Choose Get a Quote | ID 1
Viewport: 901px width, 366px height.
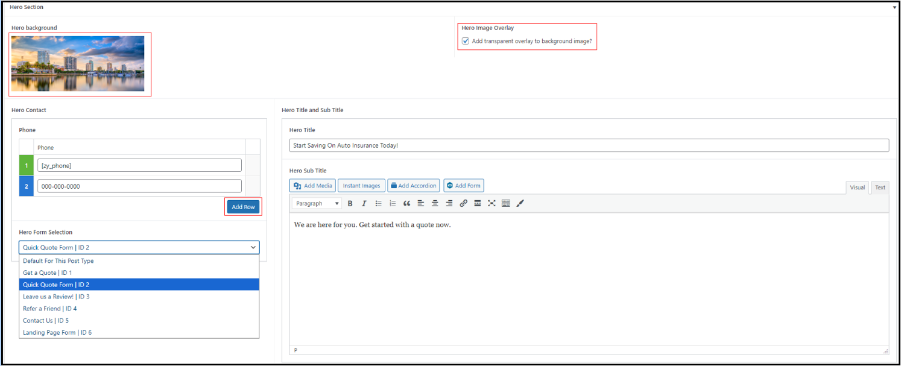click(x=139, y=273)
